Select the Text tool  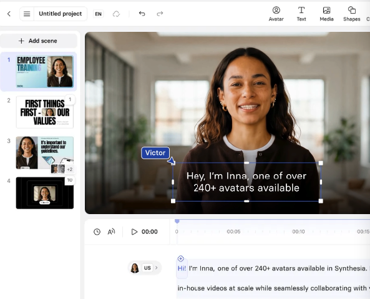coord(301,14)
